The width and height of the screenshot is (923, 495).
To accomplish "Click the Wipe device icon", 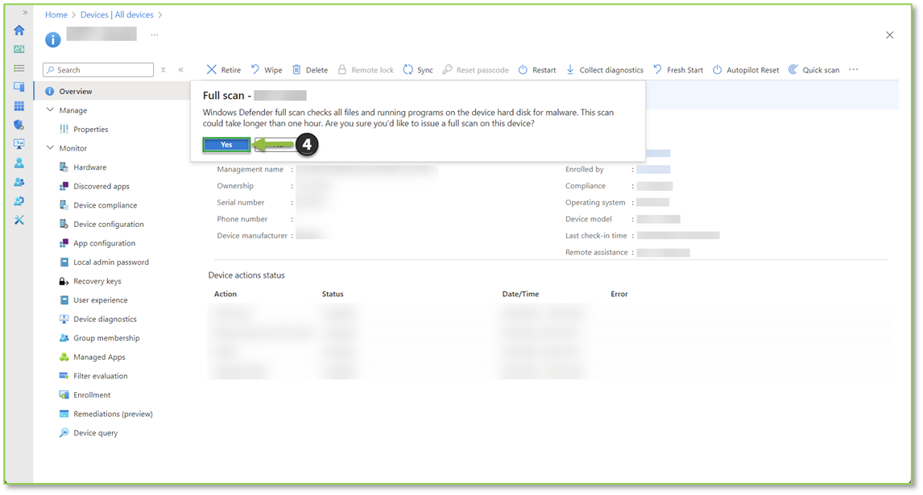I will (255, 70).
